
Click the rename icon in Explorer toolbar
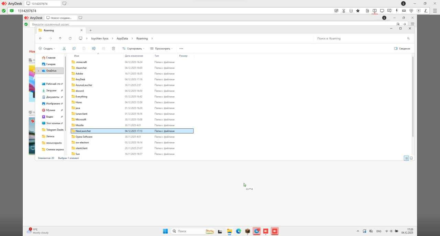pos(93,49)
